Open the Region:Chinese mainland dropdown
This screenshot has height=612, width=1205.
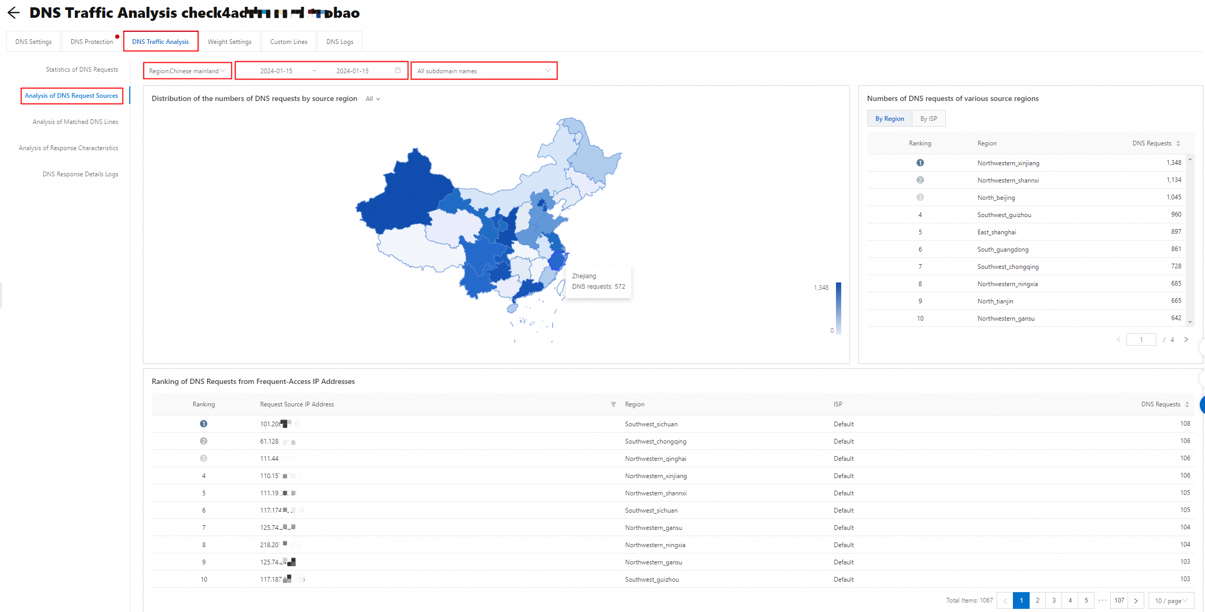(x=187, y=71)
